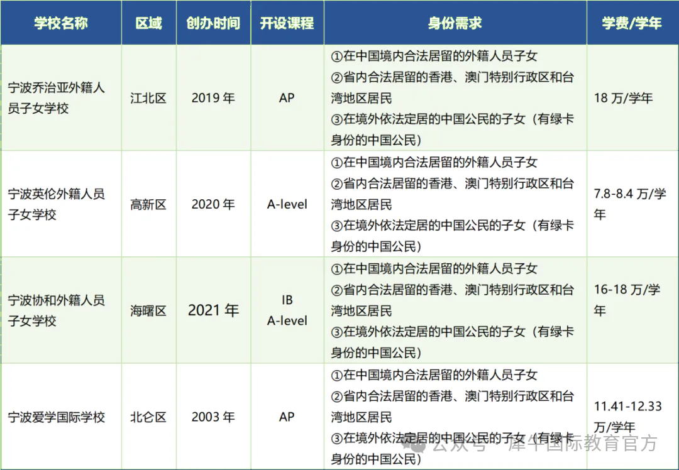Image resolution: width=679 pixels, height=470 pixels.
Task: Click the 开设课程 column header
Action: [x=287, y=23]
